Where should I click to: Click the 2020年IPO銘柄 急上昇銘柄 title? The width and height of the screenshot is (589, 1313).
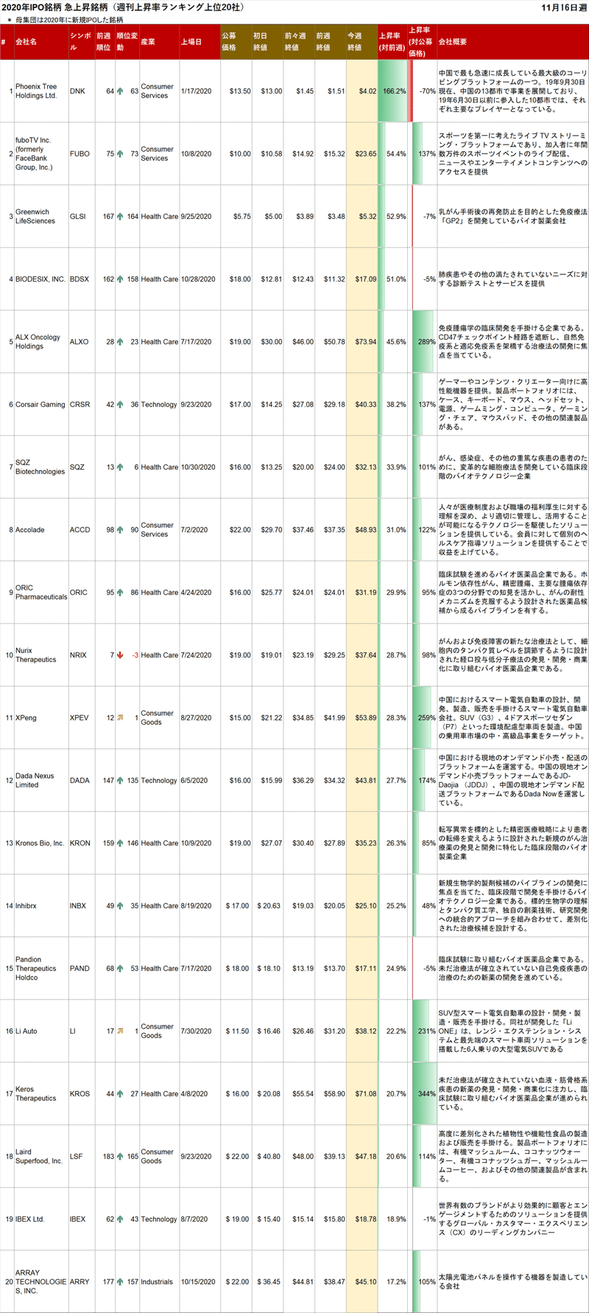pos(123,7)
